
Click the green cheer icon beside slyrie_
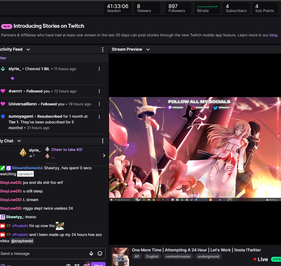pyautogui.click(x=3, y=69)
